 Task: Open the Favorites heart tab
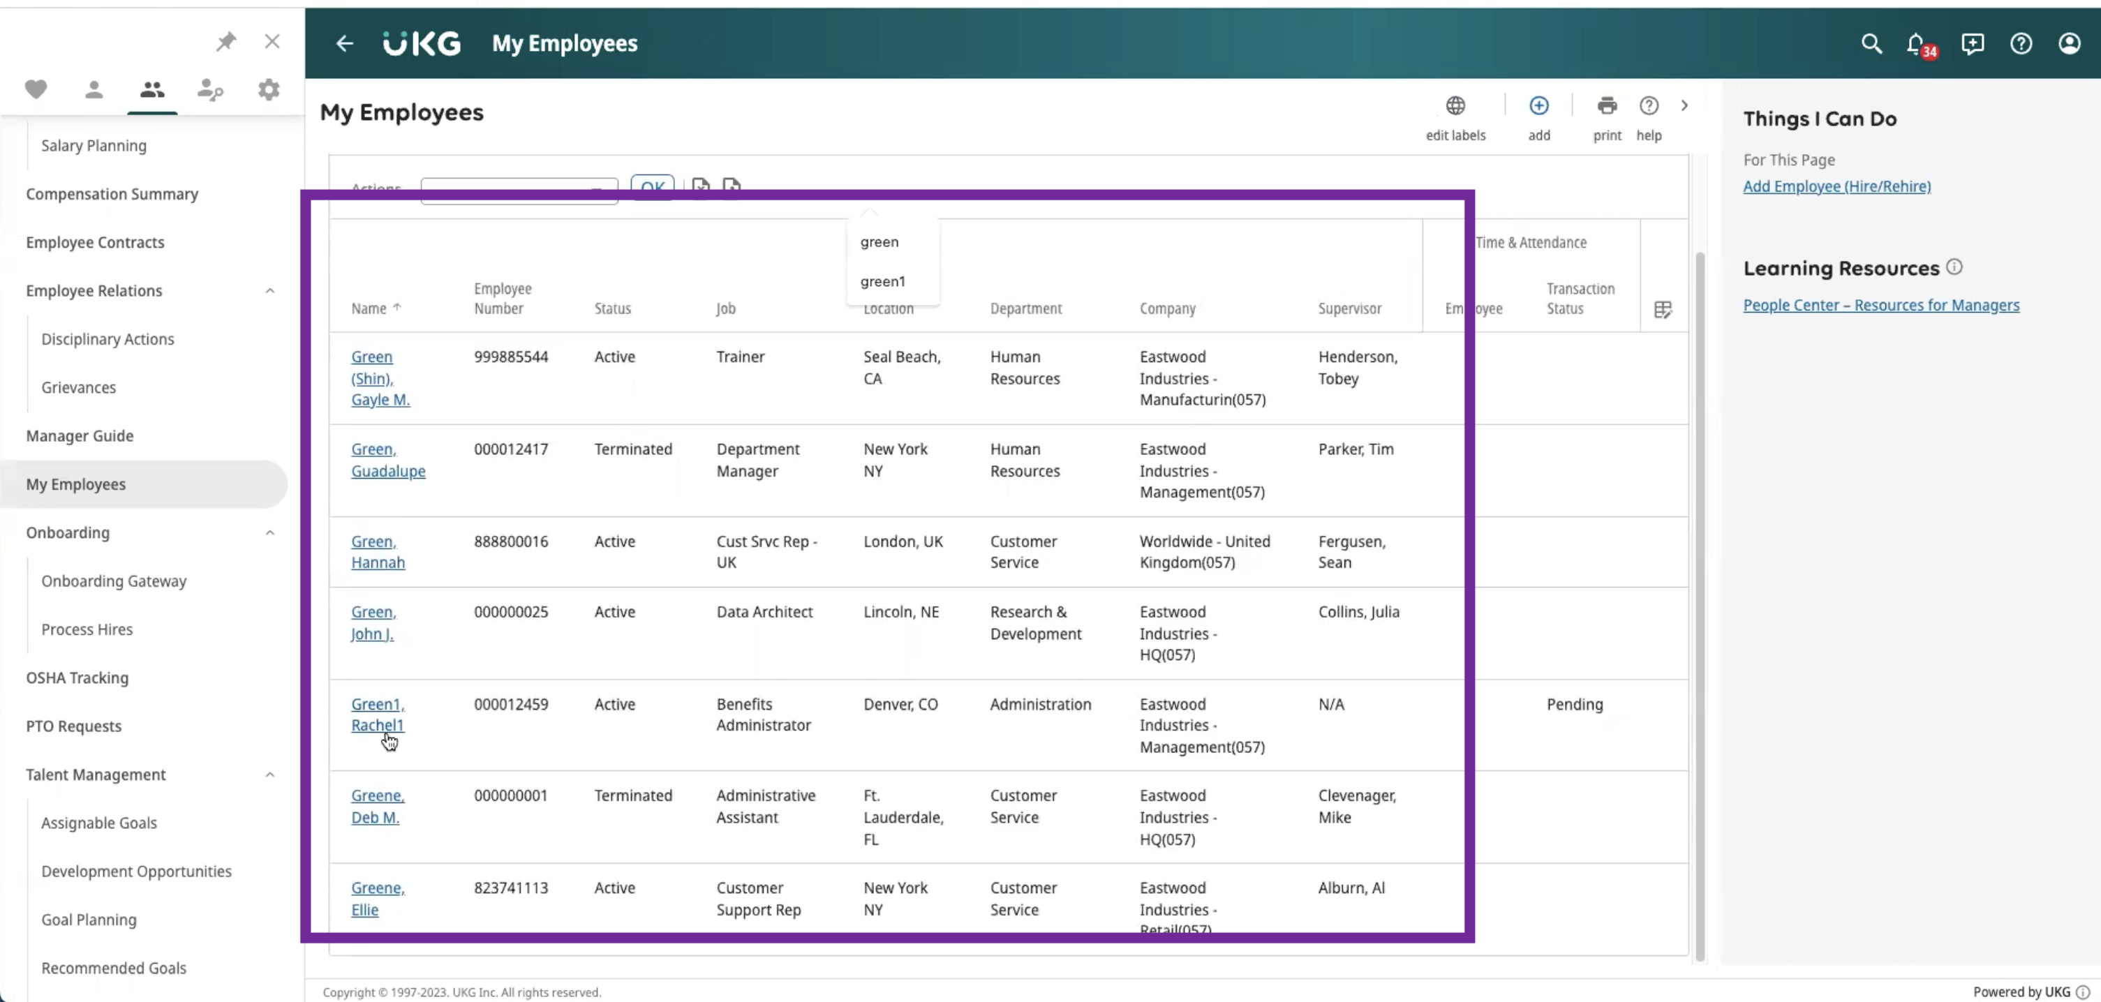[36, 89]
